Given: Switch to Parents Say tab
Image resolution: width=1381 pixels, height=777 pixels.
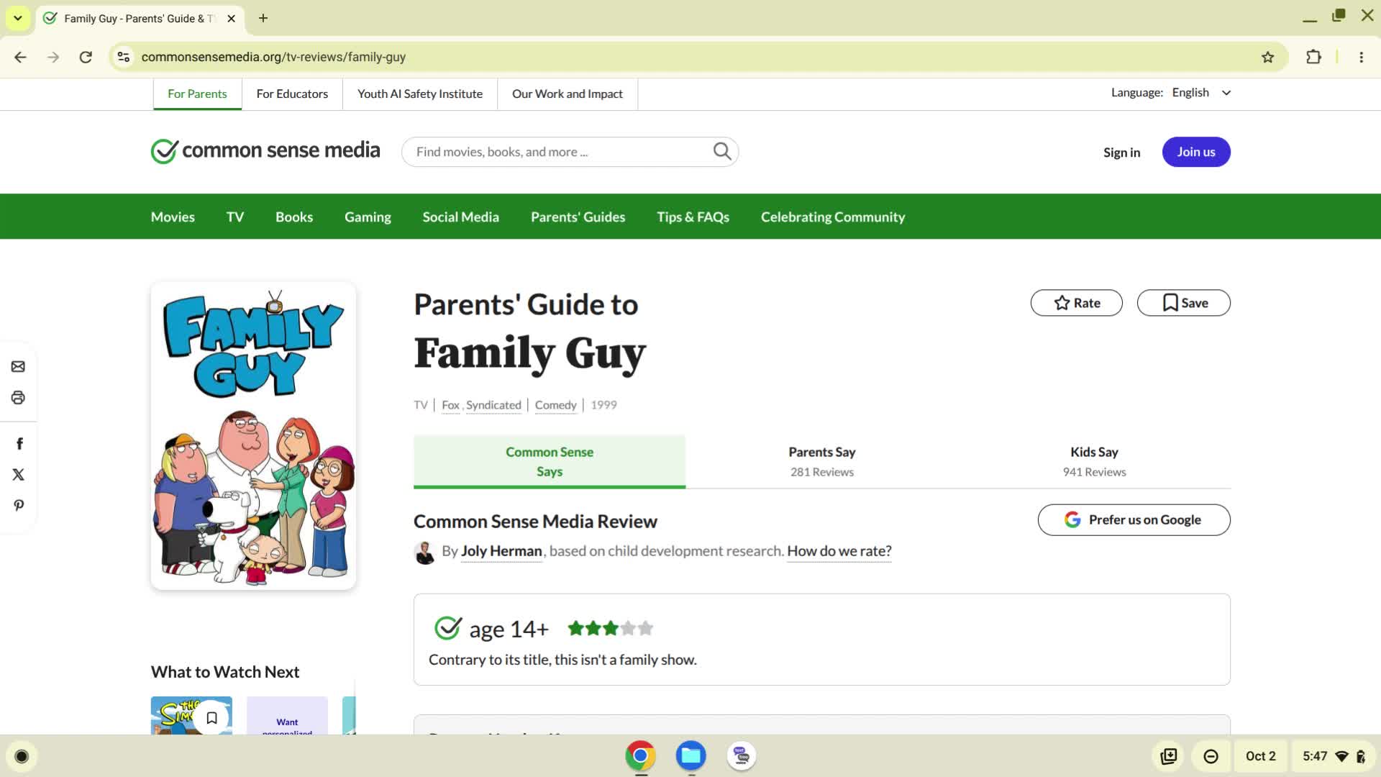Looking at the screenshot, I should pyautogui.click(x=821, y=461).
